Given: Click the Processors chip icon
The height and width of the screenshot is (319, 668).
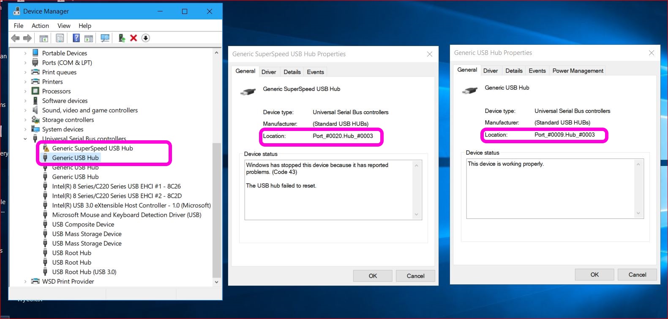Looking at the screenshot, I should pyautogui.click(x=35, y=91).
